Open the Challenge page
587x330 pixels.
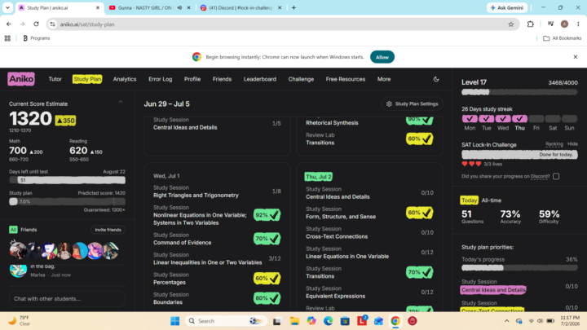(301, 79)
